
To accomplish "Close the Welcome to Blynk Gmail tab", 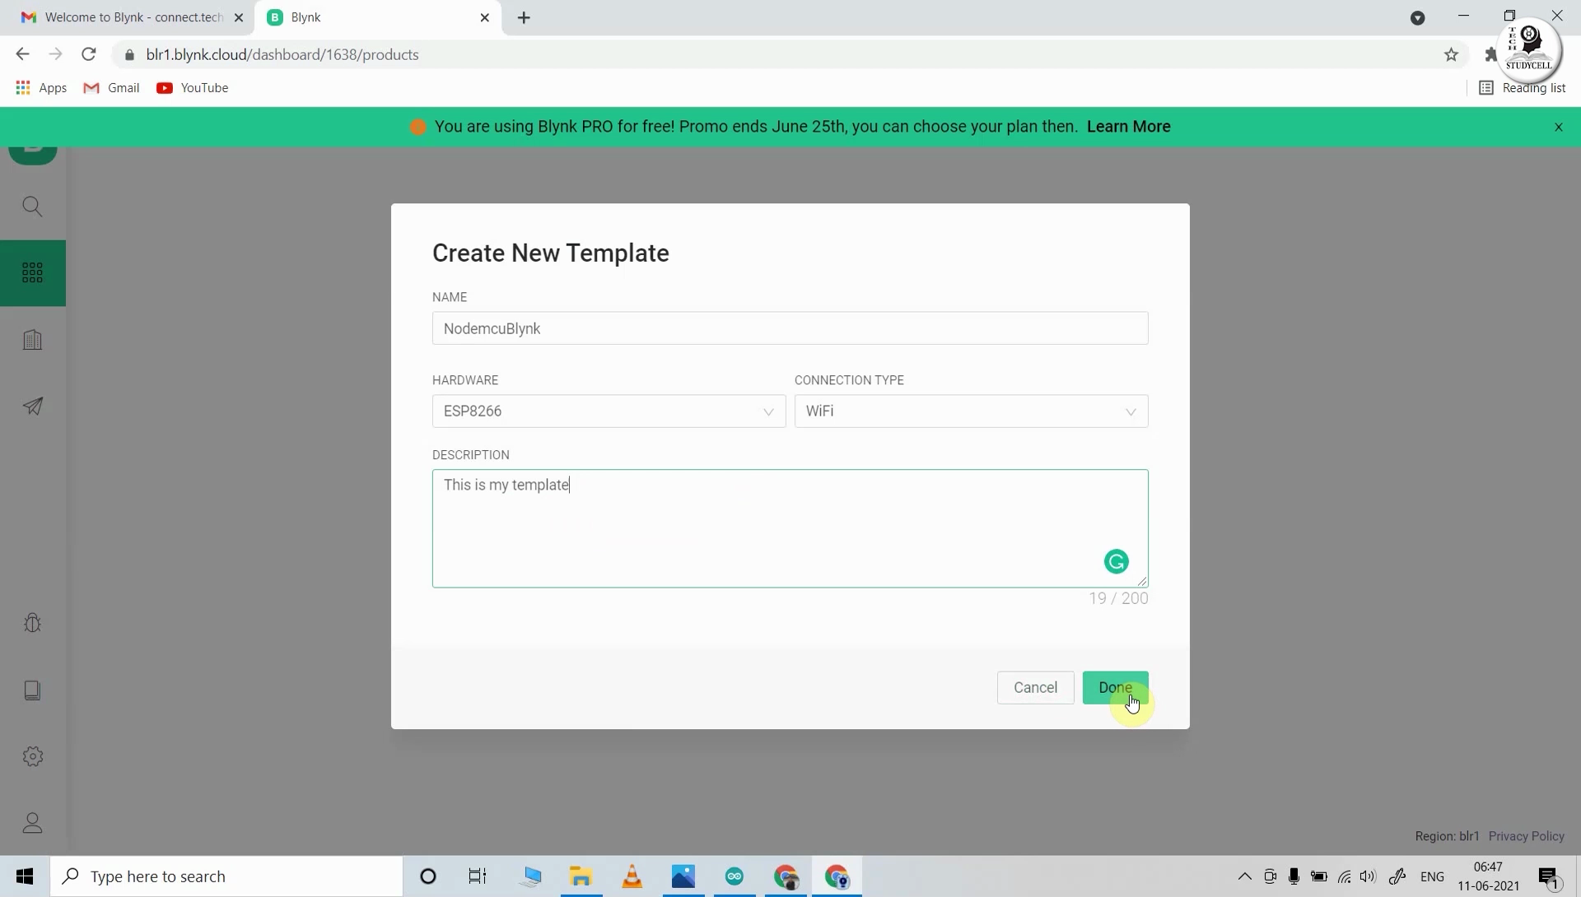I will (x=239, y=17).
